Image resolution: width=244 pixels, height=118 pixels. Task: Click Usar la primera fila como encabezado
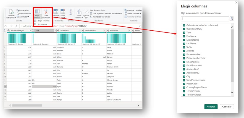point(106,14)
